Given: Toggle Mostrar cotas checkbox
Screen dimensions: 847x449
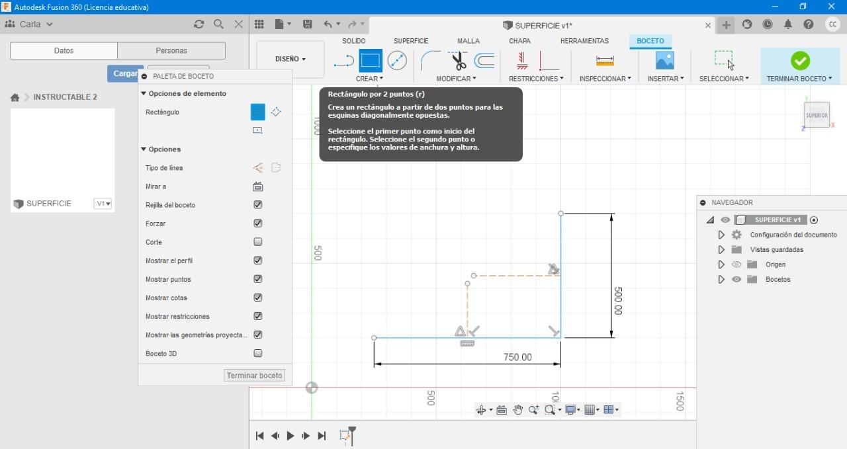Looking at the screenshot, I should [x=258, y=298].
